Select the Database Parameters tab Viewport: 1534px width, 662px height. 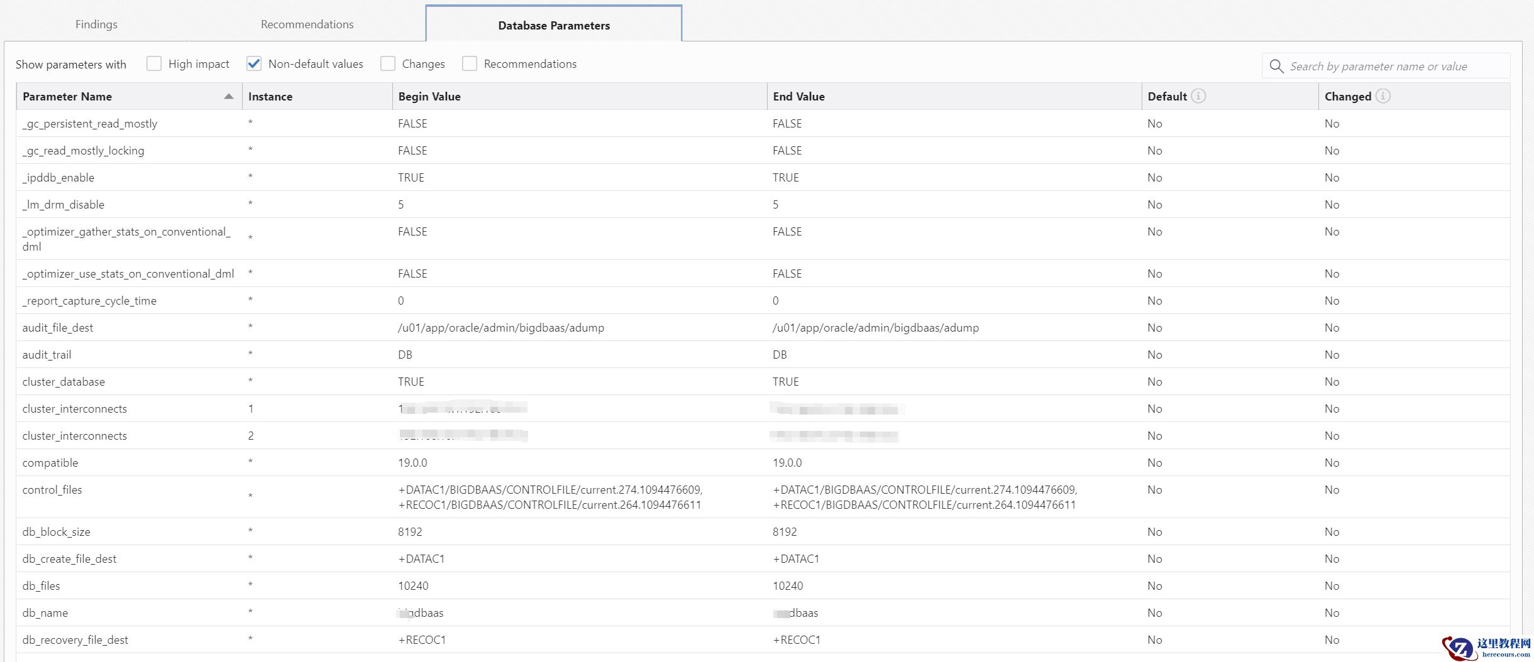click(554, 26)
